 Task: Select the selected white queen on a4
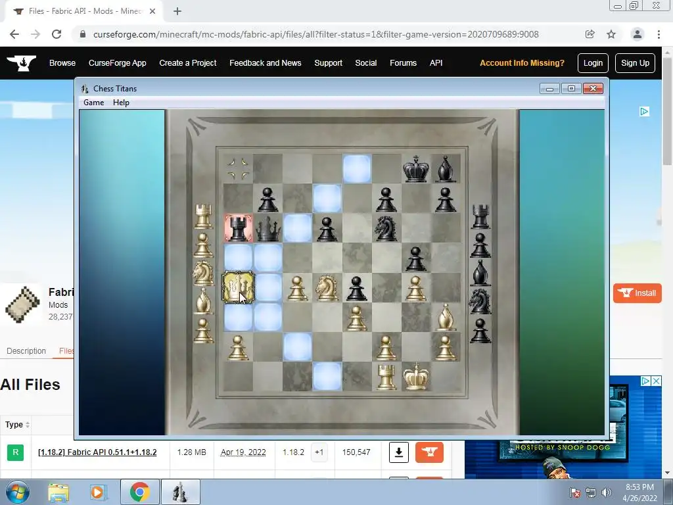[238, 287]
